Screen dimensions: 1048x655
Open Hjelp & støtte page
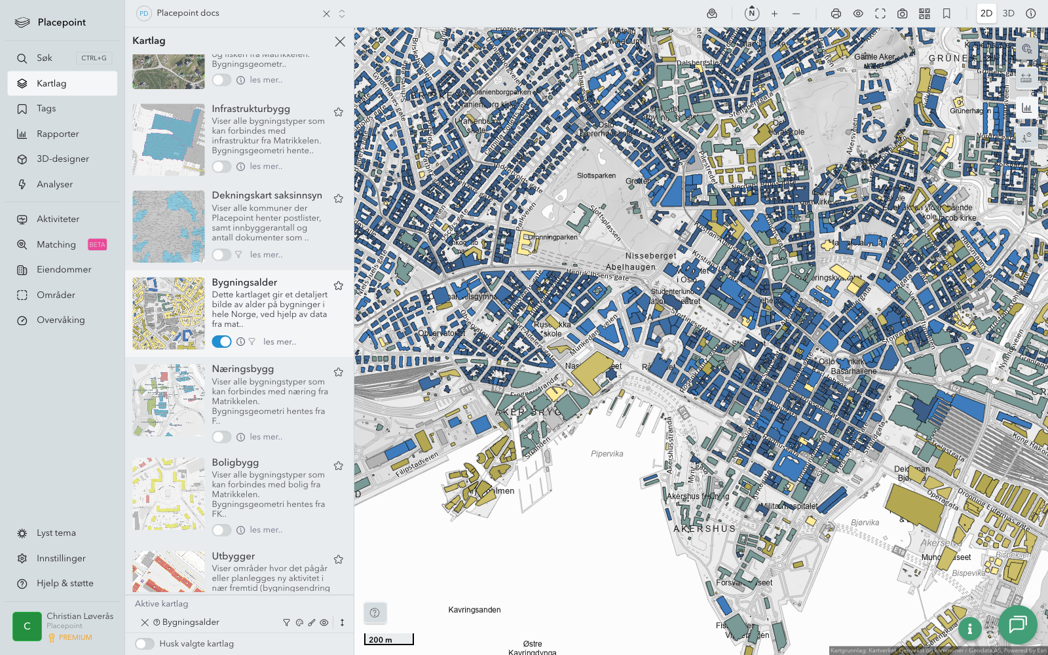coord(65,584)
